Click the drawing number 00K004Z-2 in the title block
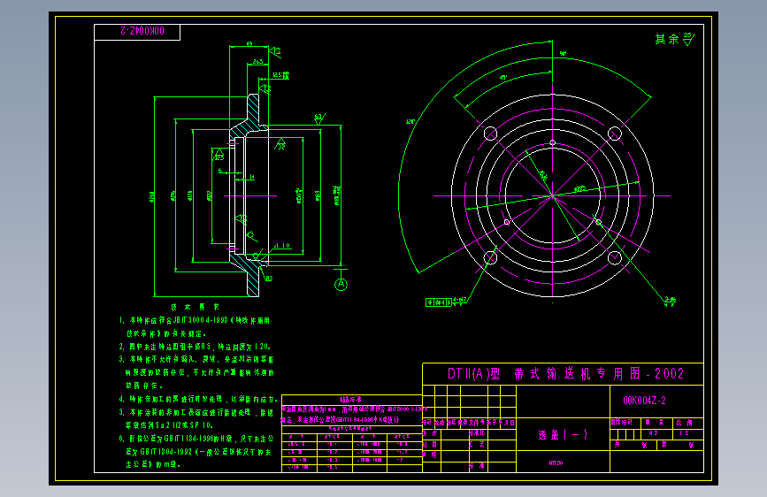Image resolution: width=767 pixels, height=497 pixels. [x=644, y=401]
